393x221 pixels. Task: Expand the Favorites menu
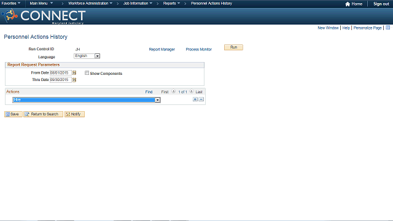click(x=11, y=4)
